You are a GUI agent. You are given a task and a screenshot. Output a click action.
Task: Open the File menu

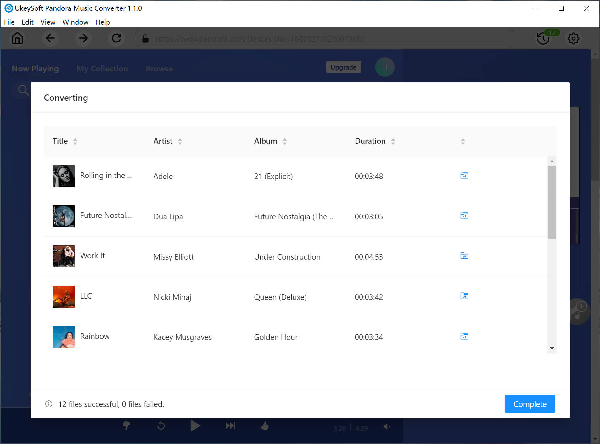(9, 22)
